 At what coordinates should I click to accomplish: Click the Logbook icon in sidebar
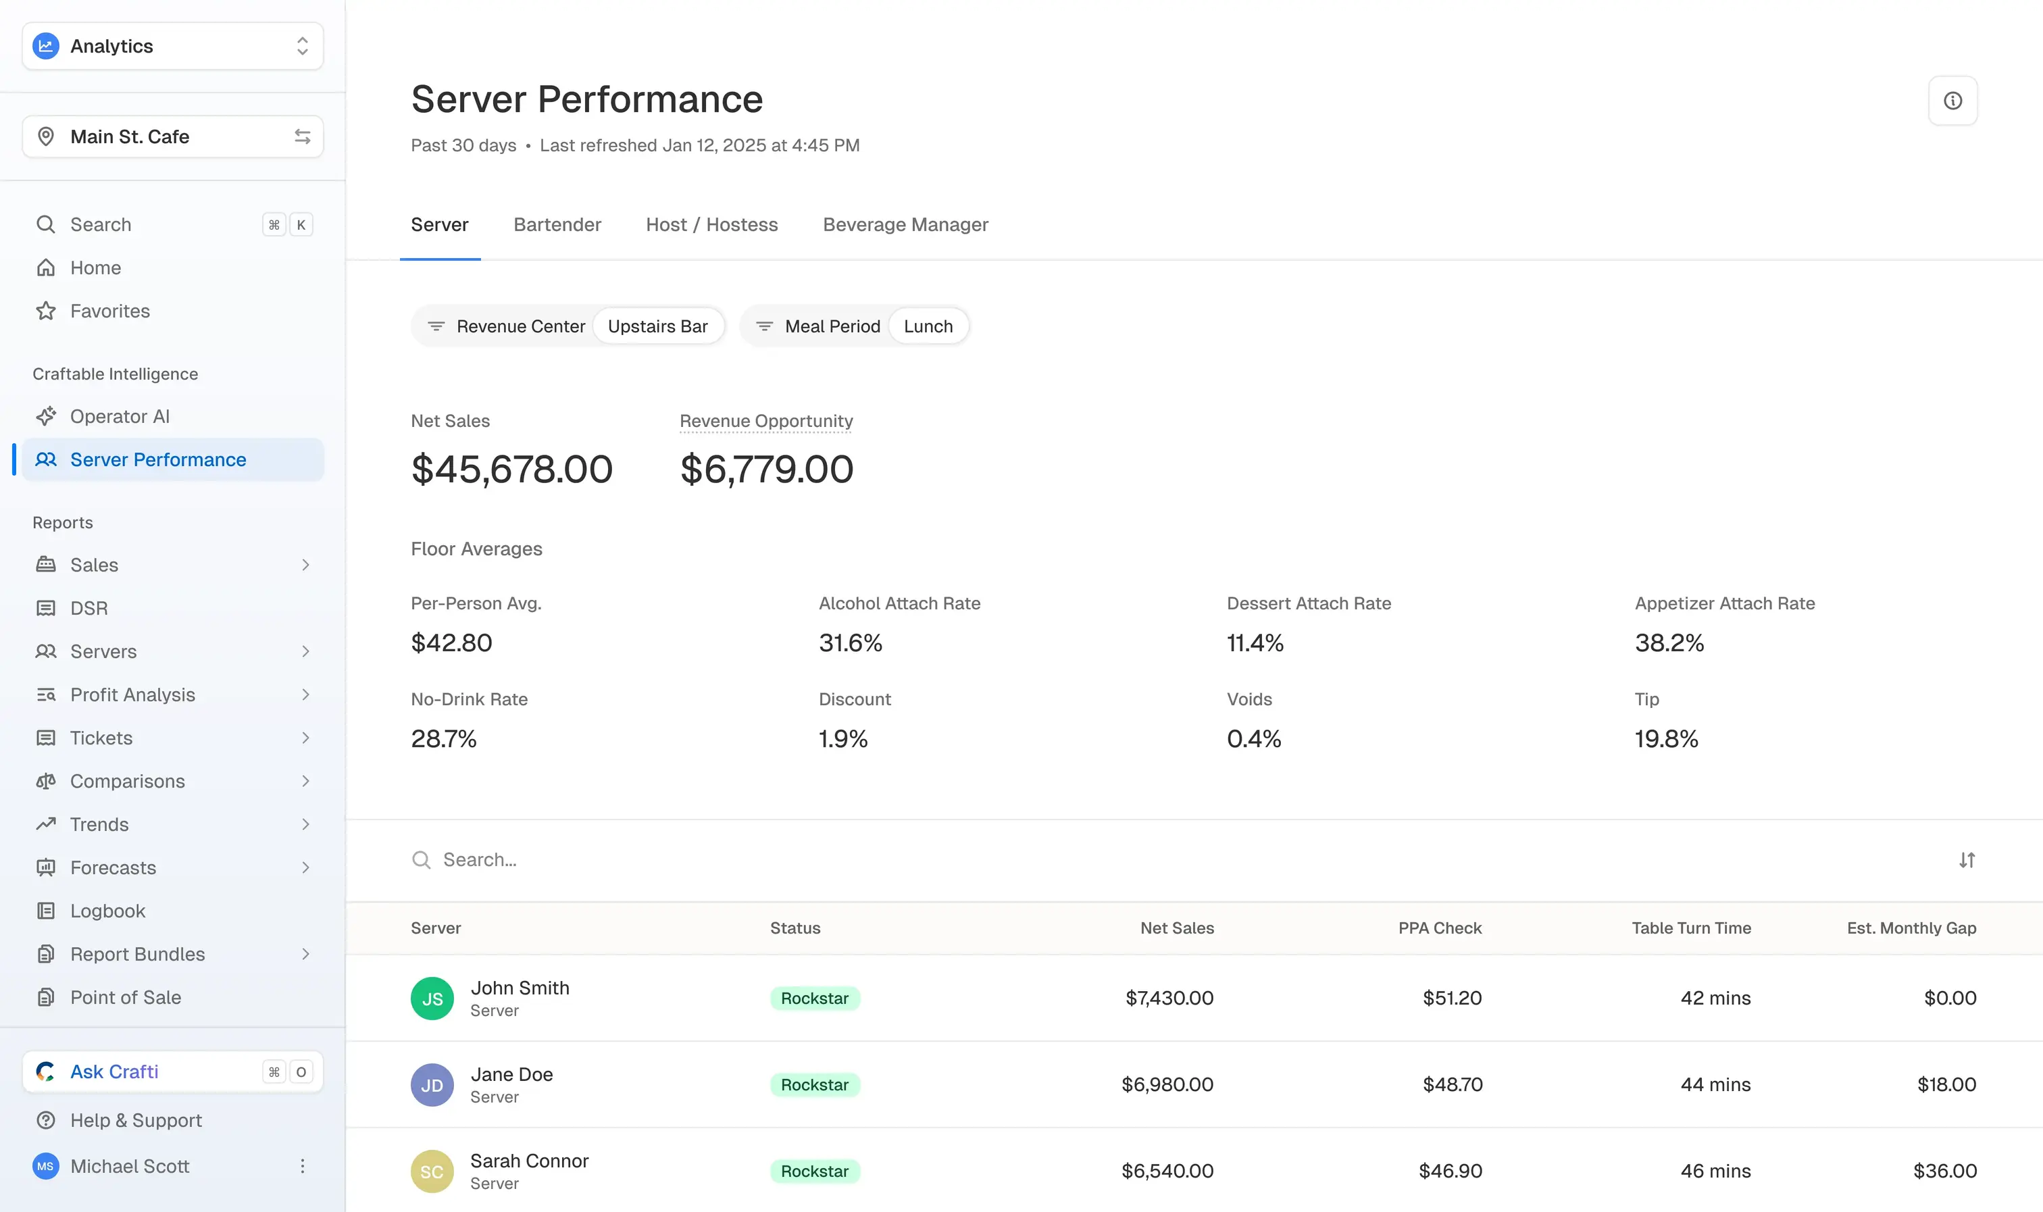[x=46, y=911]
